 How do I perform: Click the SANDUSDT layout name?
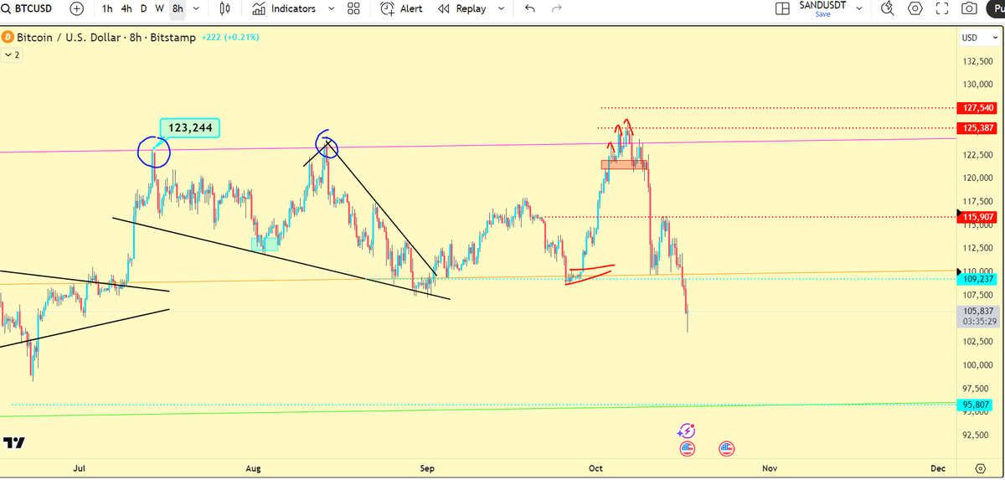(822, 5)
